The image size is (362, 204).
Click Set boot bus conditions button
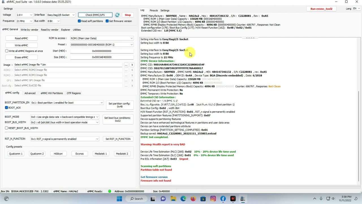tap(117, 120)
